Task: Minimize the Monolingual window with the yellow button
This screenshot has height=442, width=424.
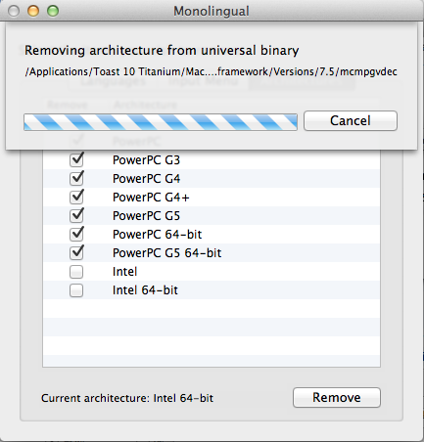Action: [33, 11]
